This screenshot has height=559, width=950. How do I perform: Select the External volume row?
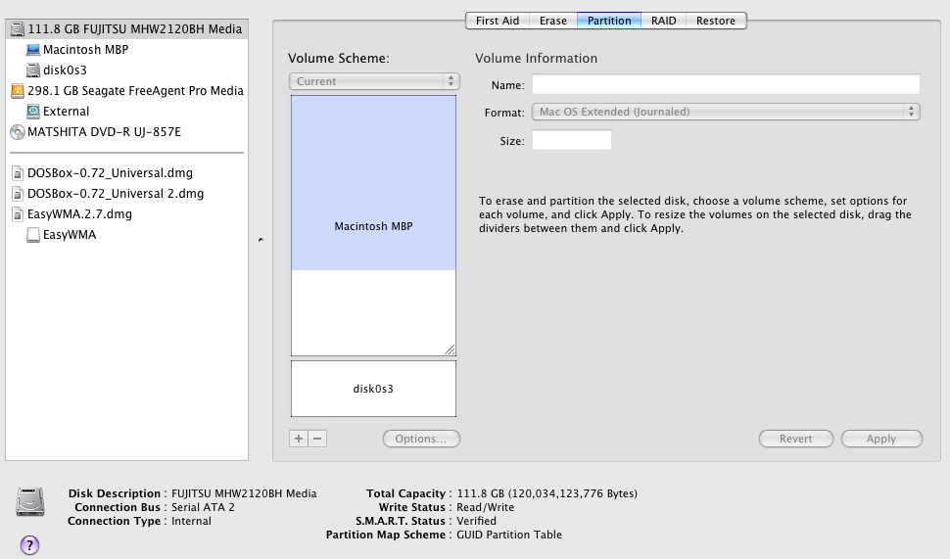[x=126, y=112]
